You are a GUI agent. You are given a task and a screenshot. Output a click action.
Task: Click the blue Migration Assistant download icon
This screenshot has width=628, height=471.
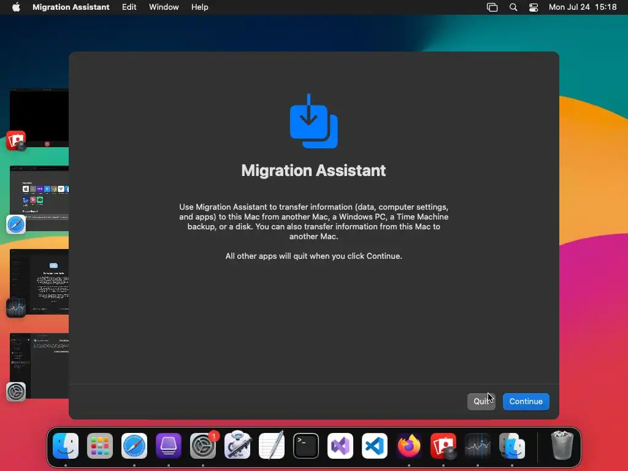313,121
